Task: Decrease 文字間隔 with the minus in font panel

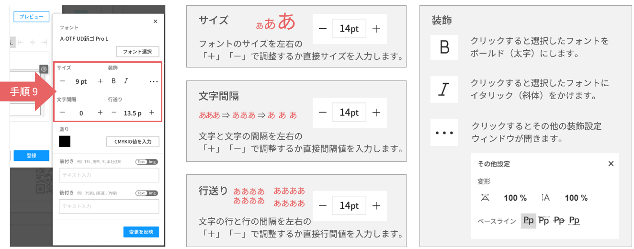Action: 62,113
